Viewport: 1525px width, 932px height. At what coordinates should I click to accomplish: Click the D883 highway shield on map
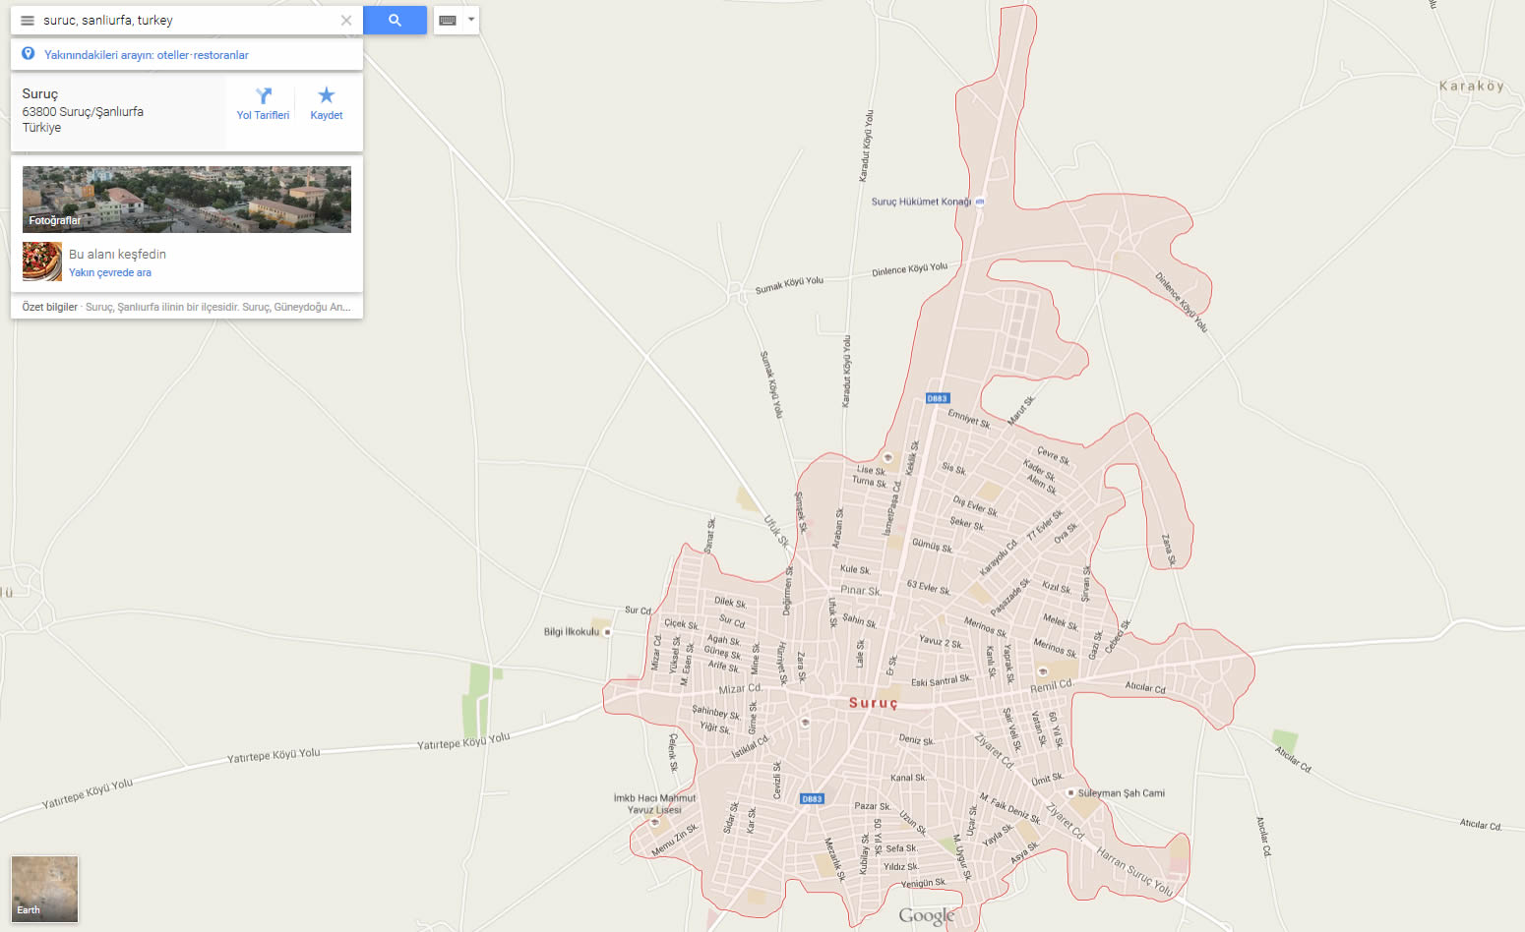tap(937, 398)
